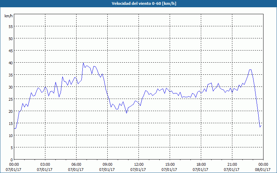Click the "15:00" time label
The height and width of the screenshot is (173, 277).
170,165
